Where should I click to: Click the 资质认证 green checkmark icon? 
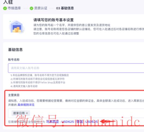[x=32, y=8]
